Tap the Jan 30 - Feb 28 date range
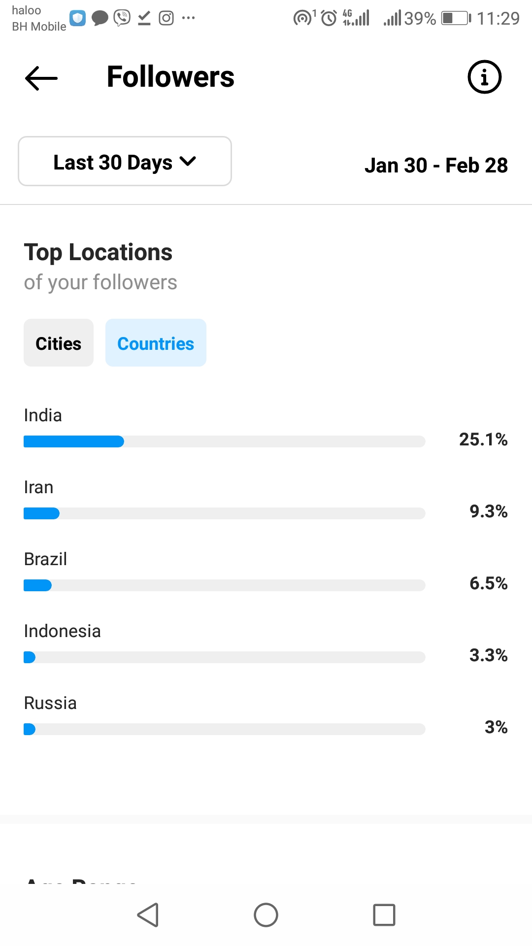This screenshot has height=946, width=532. [x=436, y=165]
